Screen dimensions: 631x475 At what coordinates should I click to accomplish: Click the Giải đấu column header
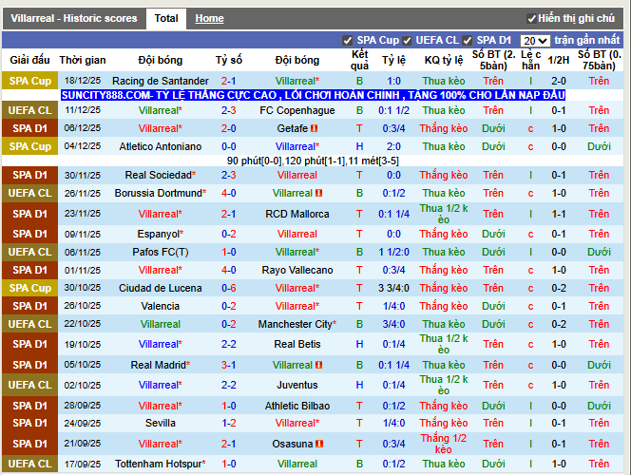pyautogui.click(x=29, y=60)
